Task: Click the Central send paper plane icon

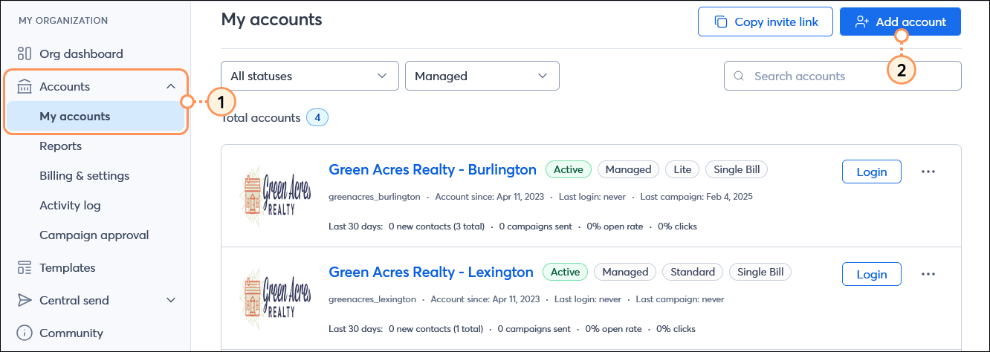Action: [x=25, y=300]
